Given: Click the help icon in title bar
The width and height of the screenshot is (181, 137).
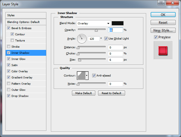Looking at the screenshot, I should click(x=161, y=3).
